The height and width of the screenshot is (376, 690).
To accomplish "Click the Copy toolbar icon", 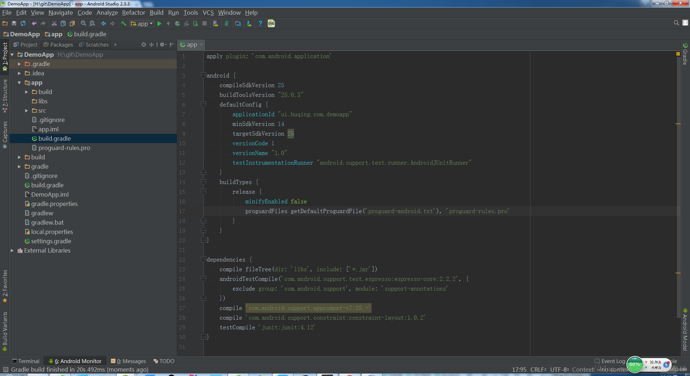I will coord(63,23).
